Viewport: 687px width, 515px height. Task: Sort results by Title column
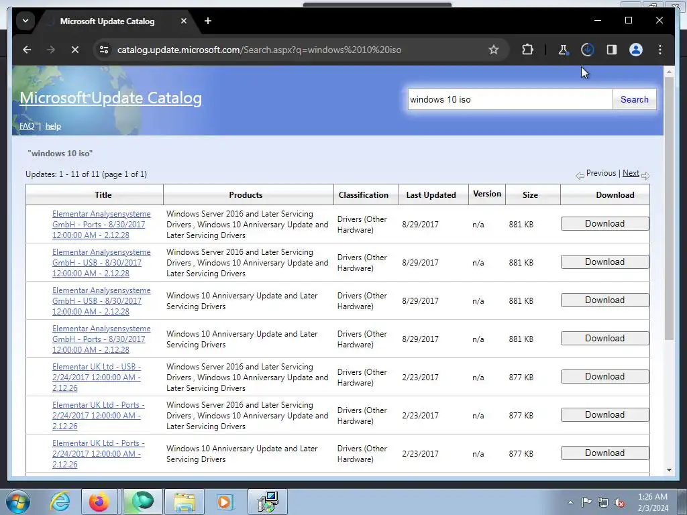pos(103,195)
